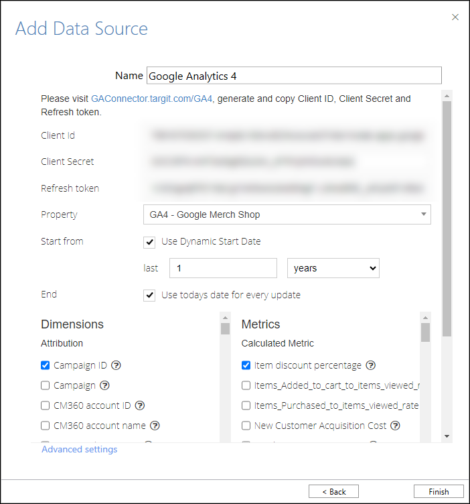Close the Add Data Source dialog

[455, 17]
